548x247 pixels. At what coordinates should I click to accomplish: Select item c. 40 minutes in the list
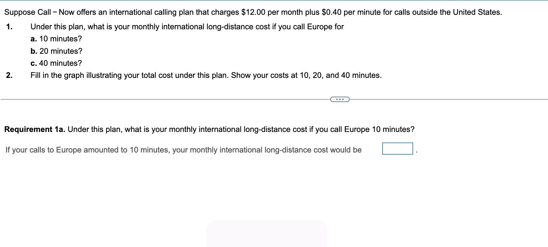point(56,63)
